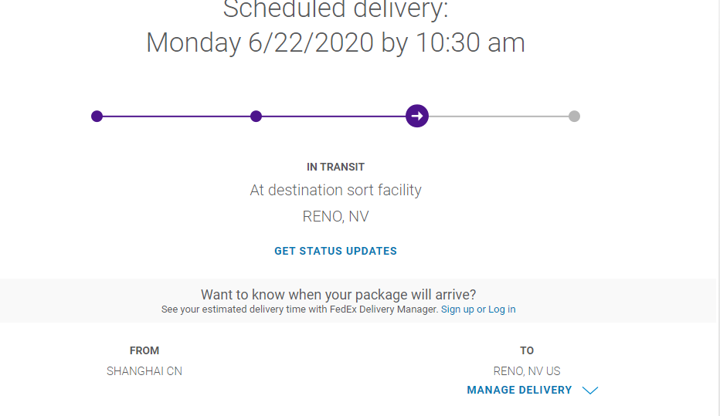Click the IN TRANSIT status label

(x=335, y=167)
